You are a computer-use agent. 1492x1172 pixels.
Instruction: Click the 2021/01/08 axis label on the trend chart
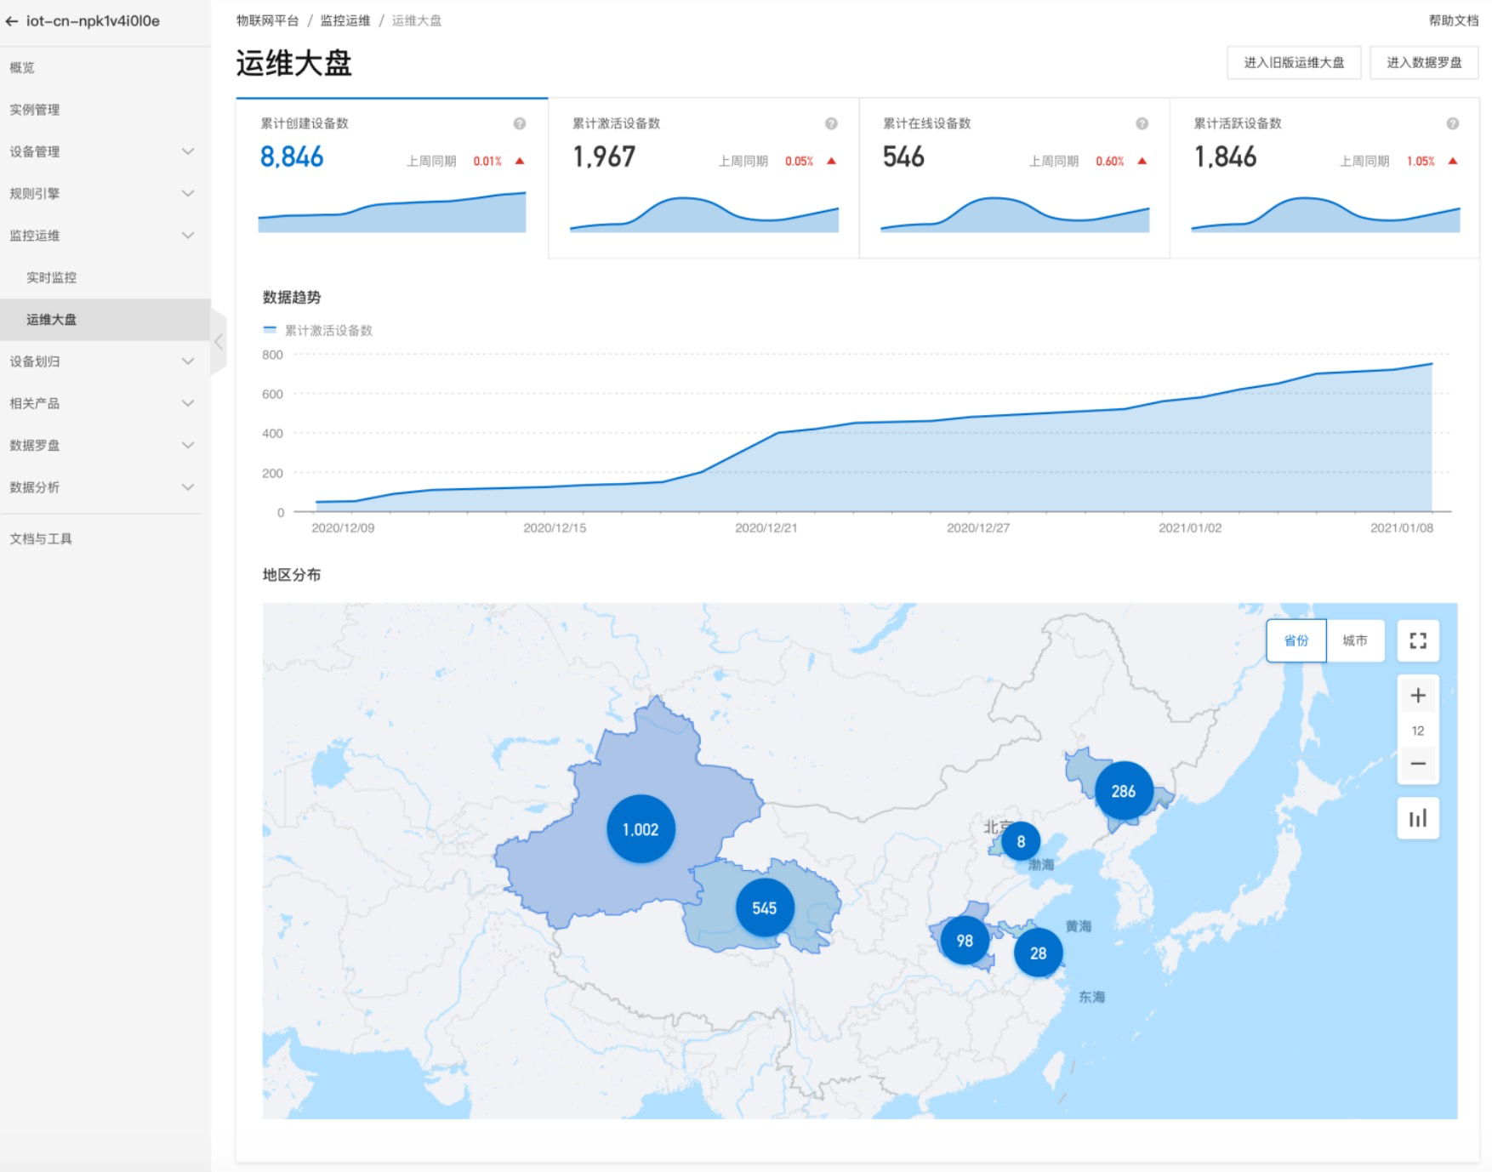1401,528
